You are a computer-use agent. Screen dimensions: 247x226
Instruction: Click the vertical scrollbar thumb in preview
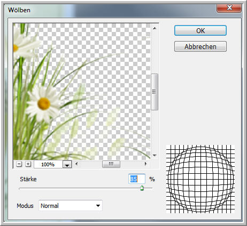click(x=155, y=92)
